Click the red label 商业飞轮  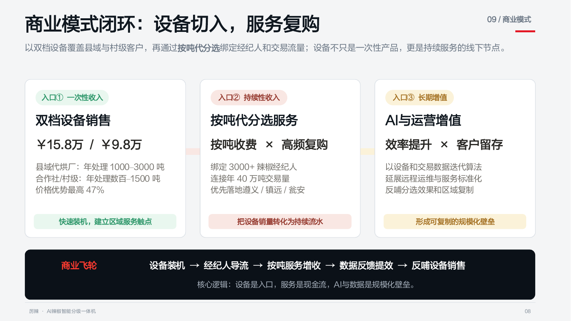(x=79, y=266)
